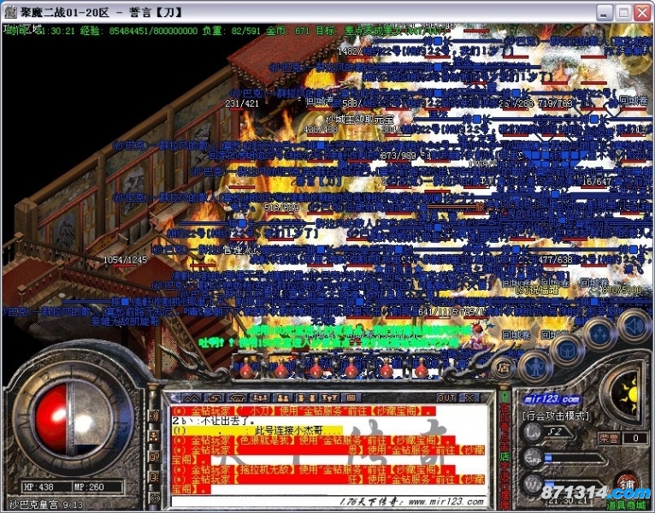
Task: Click the three-figures-with-bar icon in chat toolbar
Action: click(x=328, y=398)
